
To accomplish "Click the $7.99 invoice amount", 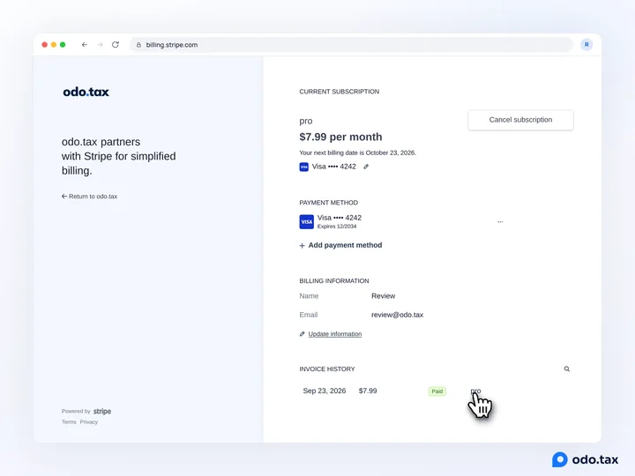I will click(x=368, y=391).
